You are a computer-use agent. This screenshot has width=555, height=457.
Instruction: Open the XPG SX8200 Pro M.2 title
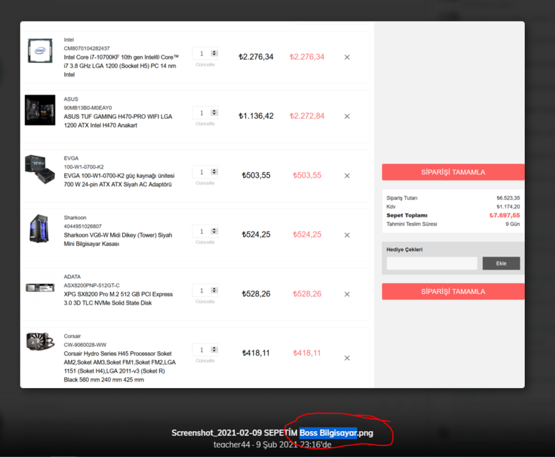tap(118, 299)
